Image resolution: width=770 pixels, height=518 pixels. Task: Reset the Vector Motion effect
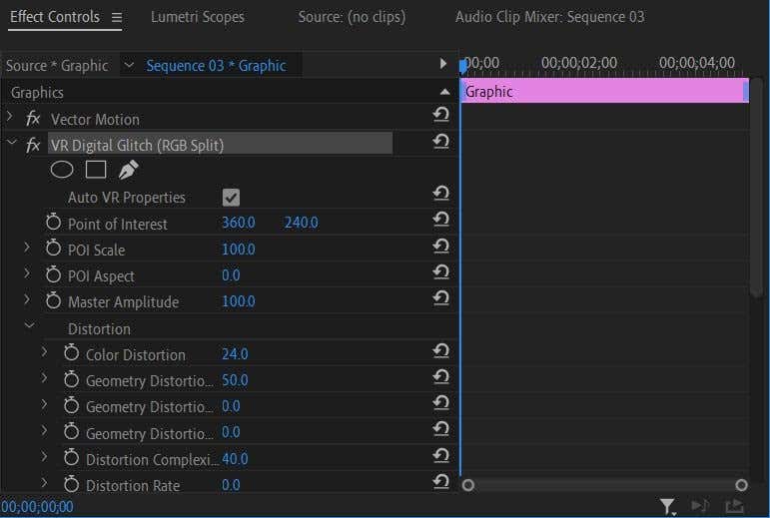pyautogui.click(x=440, y=116)
